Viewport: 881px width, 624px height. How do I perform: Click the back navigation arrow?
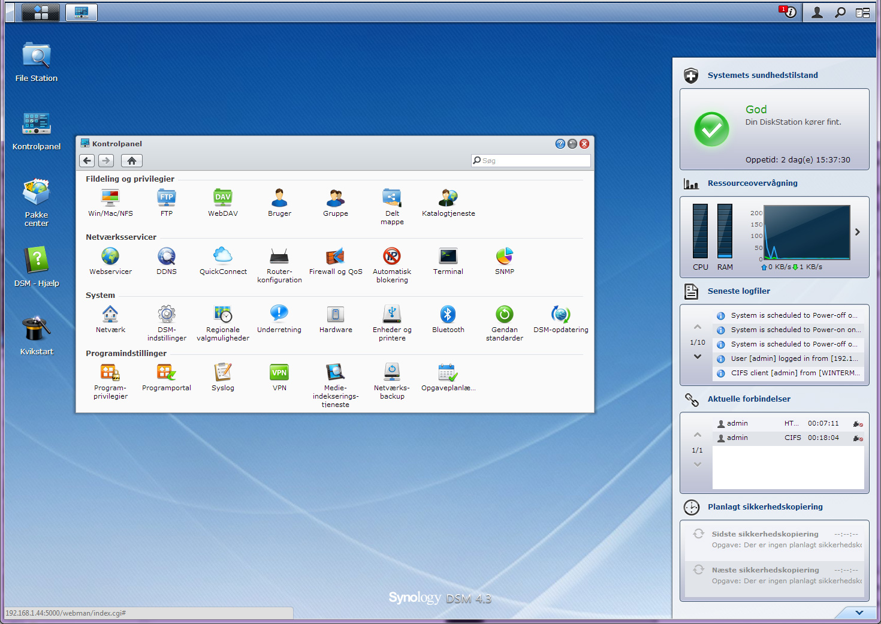tap(88, 161)
